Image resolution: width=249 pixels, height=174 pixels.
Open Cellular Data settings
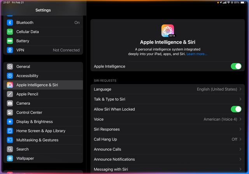43,32
